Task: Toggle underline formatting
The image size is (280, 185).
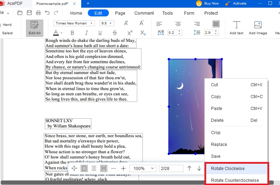Action: point(100,33)
